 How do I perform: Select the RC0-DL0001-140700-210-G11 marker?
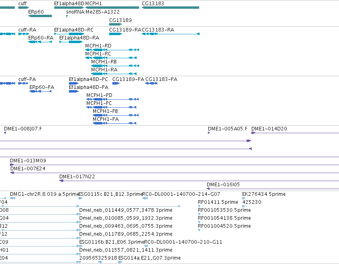[146, 246]
